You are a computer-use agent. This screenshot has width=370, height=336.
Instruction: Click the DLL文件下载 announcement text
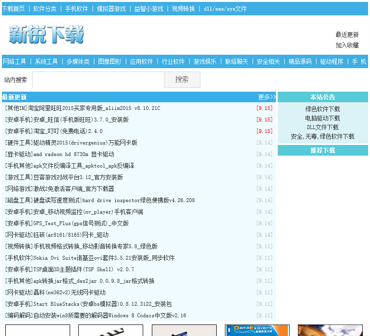322,128
